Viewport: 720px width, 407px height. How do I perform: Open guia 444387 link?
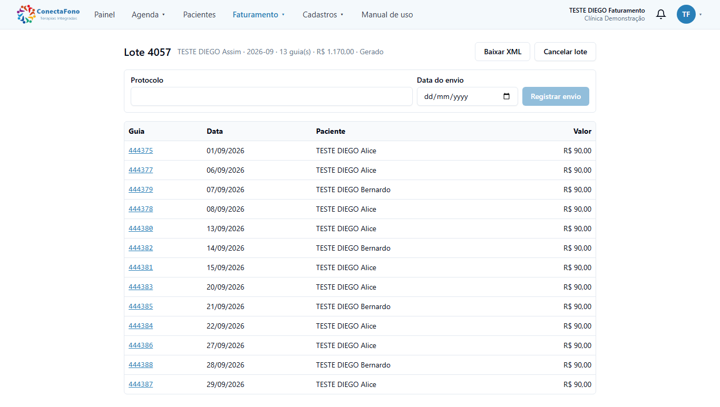click(141, 384)
